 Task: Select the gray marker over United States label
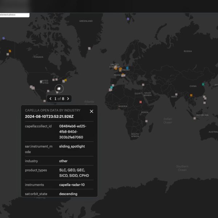click(41, 81)
